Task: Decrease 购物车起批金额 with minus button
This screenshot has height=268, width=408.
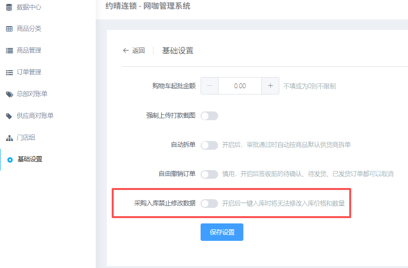Action: tap(209, 86)
